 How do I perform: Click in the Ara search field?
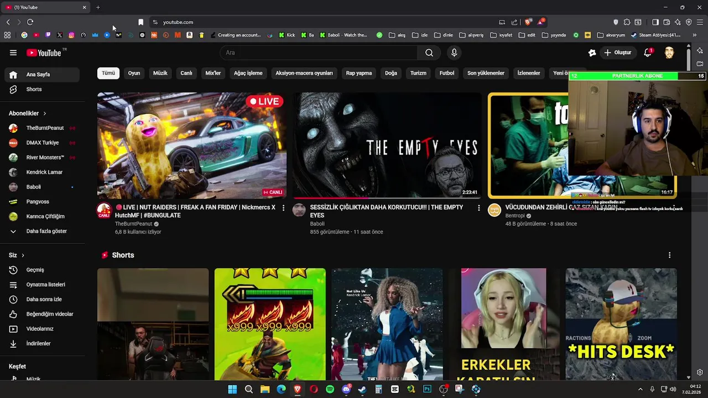pyautogui.click(x=319, y=53)
